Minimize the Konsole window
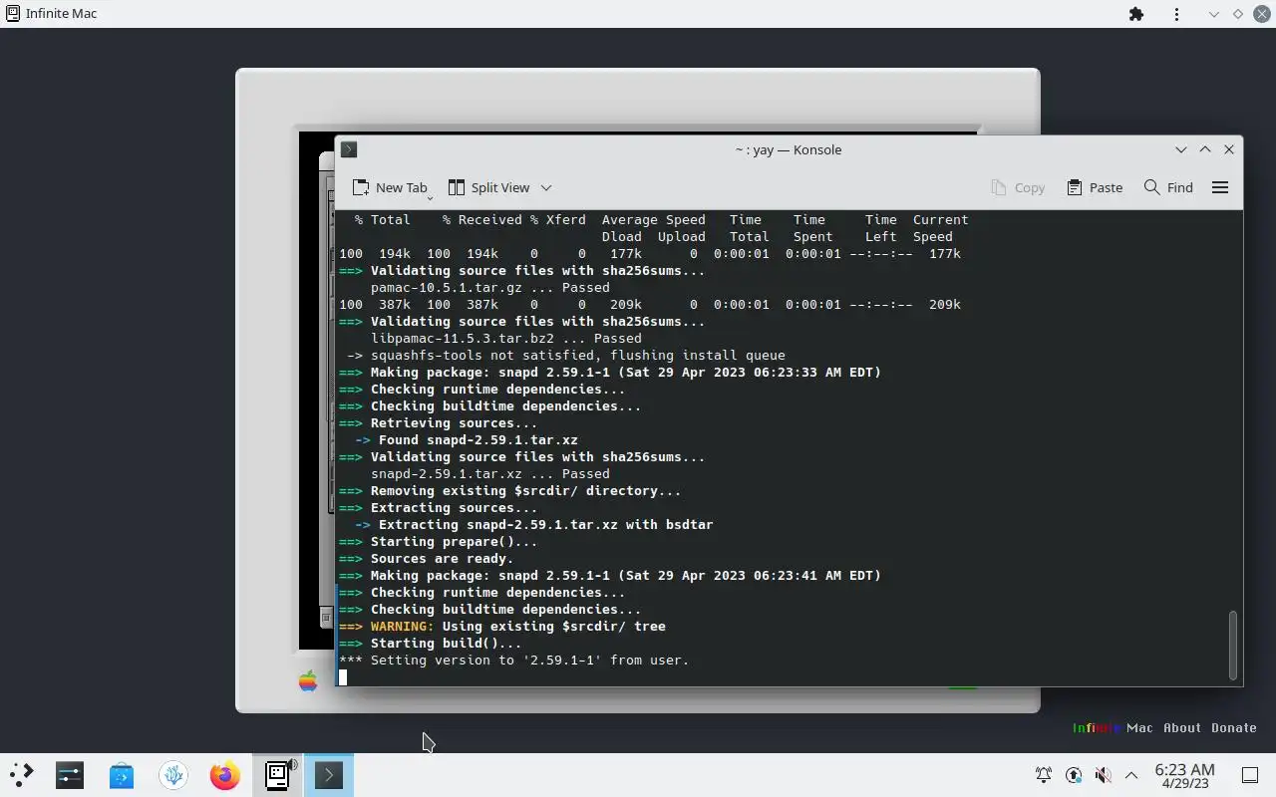This screenshot has height=797, width=1276. [x=1181, y=149]
